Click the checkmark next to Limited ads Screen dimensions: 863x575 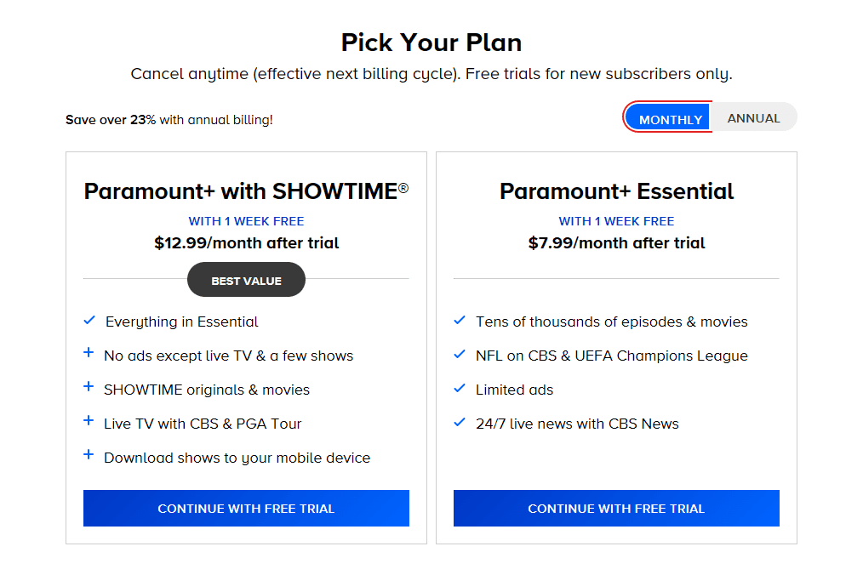pos(460,389)
